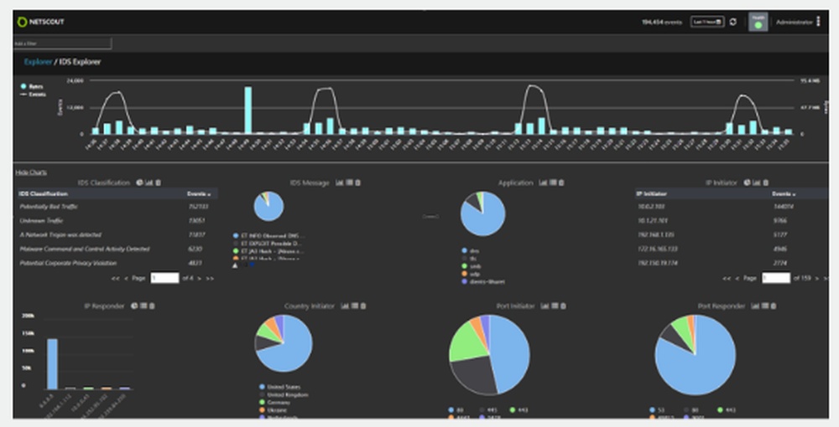This screenshot has height=427, width=839.
Task: Delete the Country Initiator panel
Action: (363, 306)
